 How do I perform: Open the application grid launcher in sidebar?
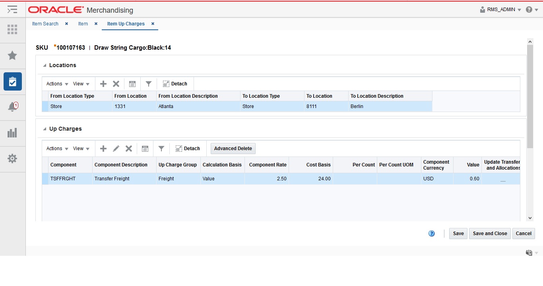click(x=12, y=29)
